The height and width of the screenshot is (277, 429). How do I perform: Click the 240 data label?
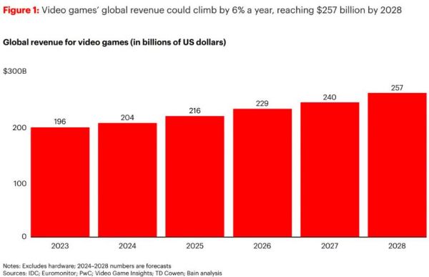click(x=330, y=97)
